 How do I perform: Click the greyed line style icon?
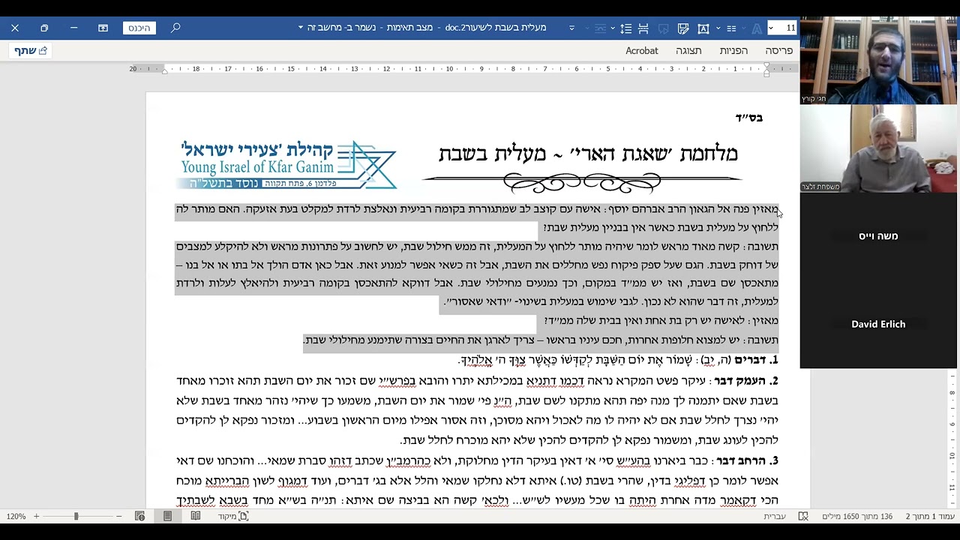[600, 28]
